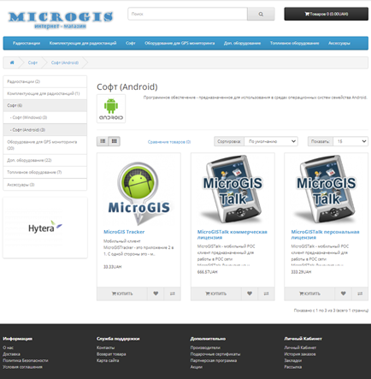Switch to list view layout
371x379 pixels.
(x=103, y=141)
